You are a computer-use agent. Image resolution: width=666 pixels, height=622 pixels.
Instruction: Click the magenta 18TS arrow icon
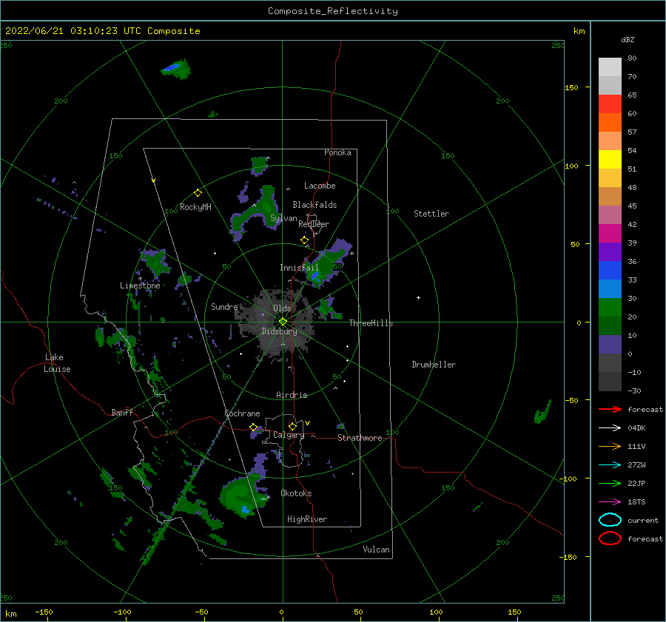click(610, 502)
